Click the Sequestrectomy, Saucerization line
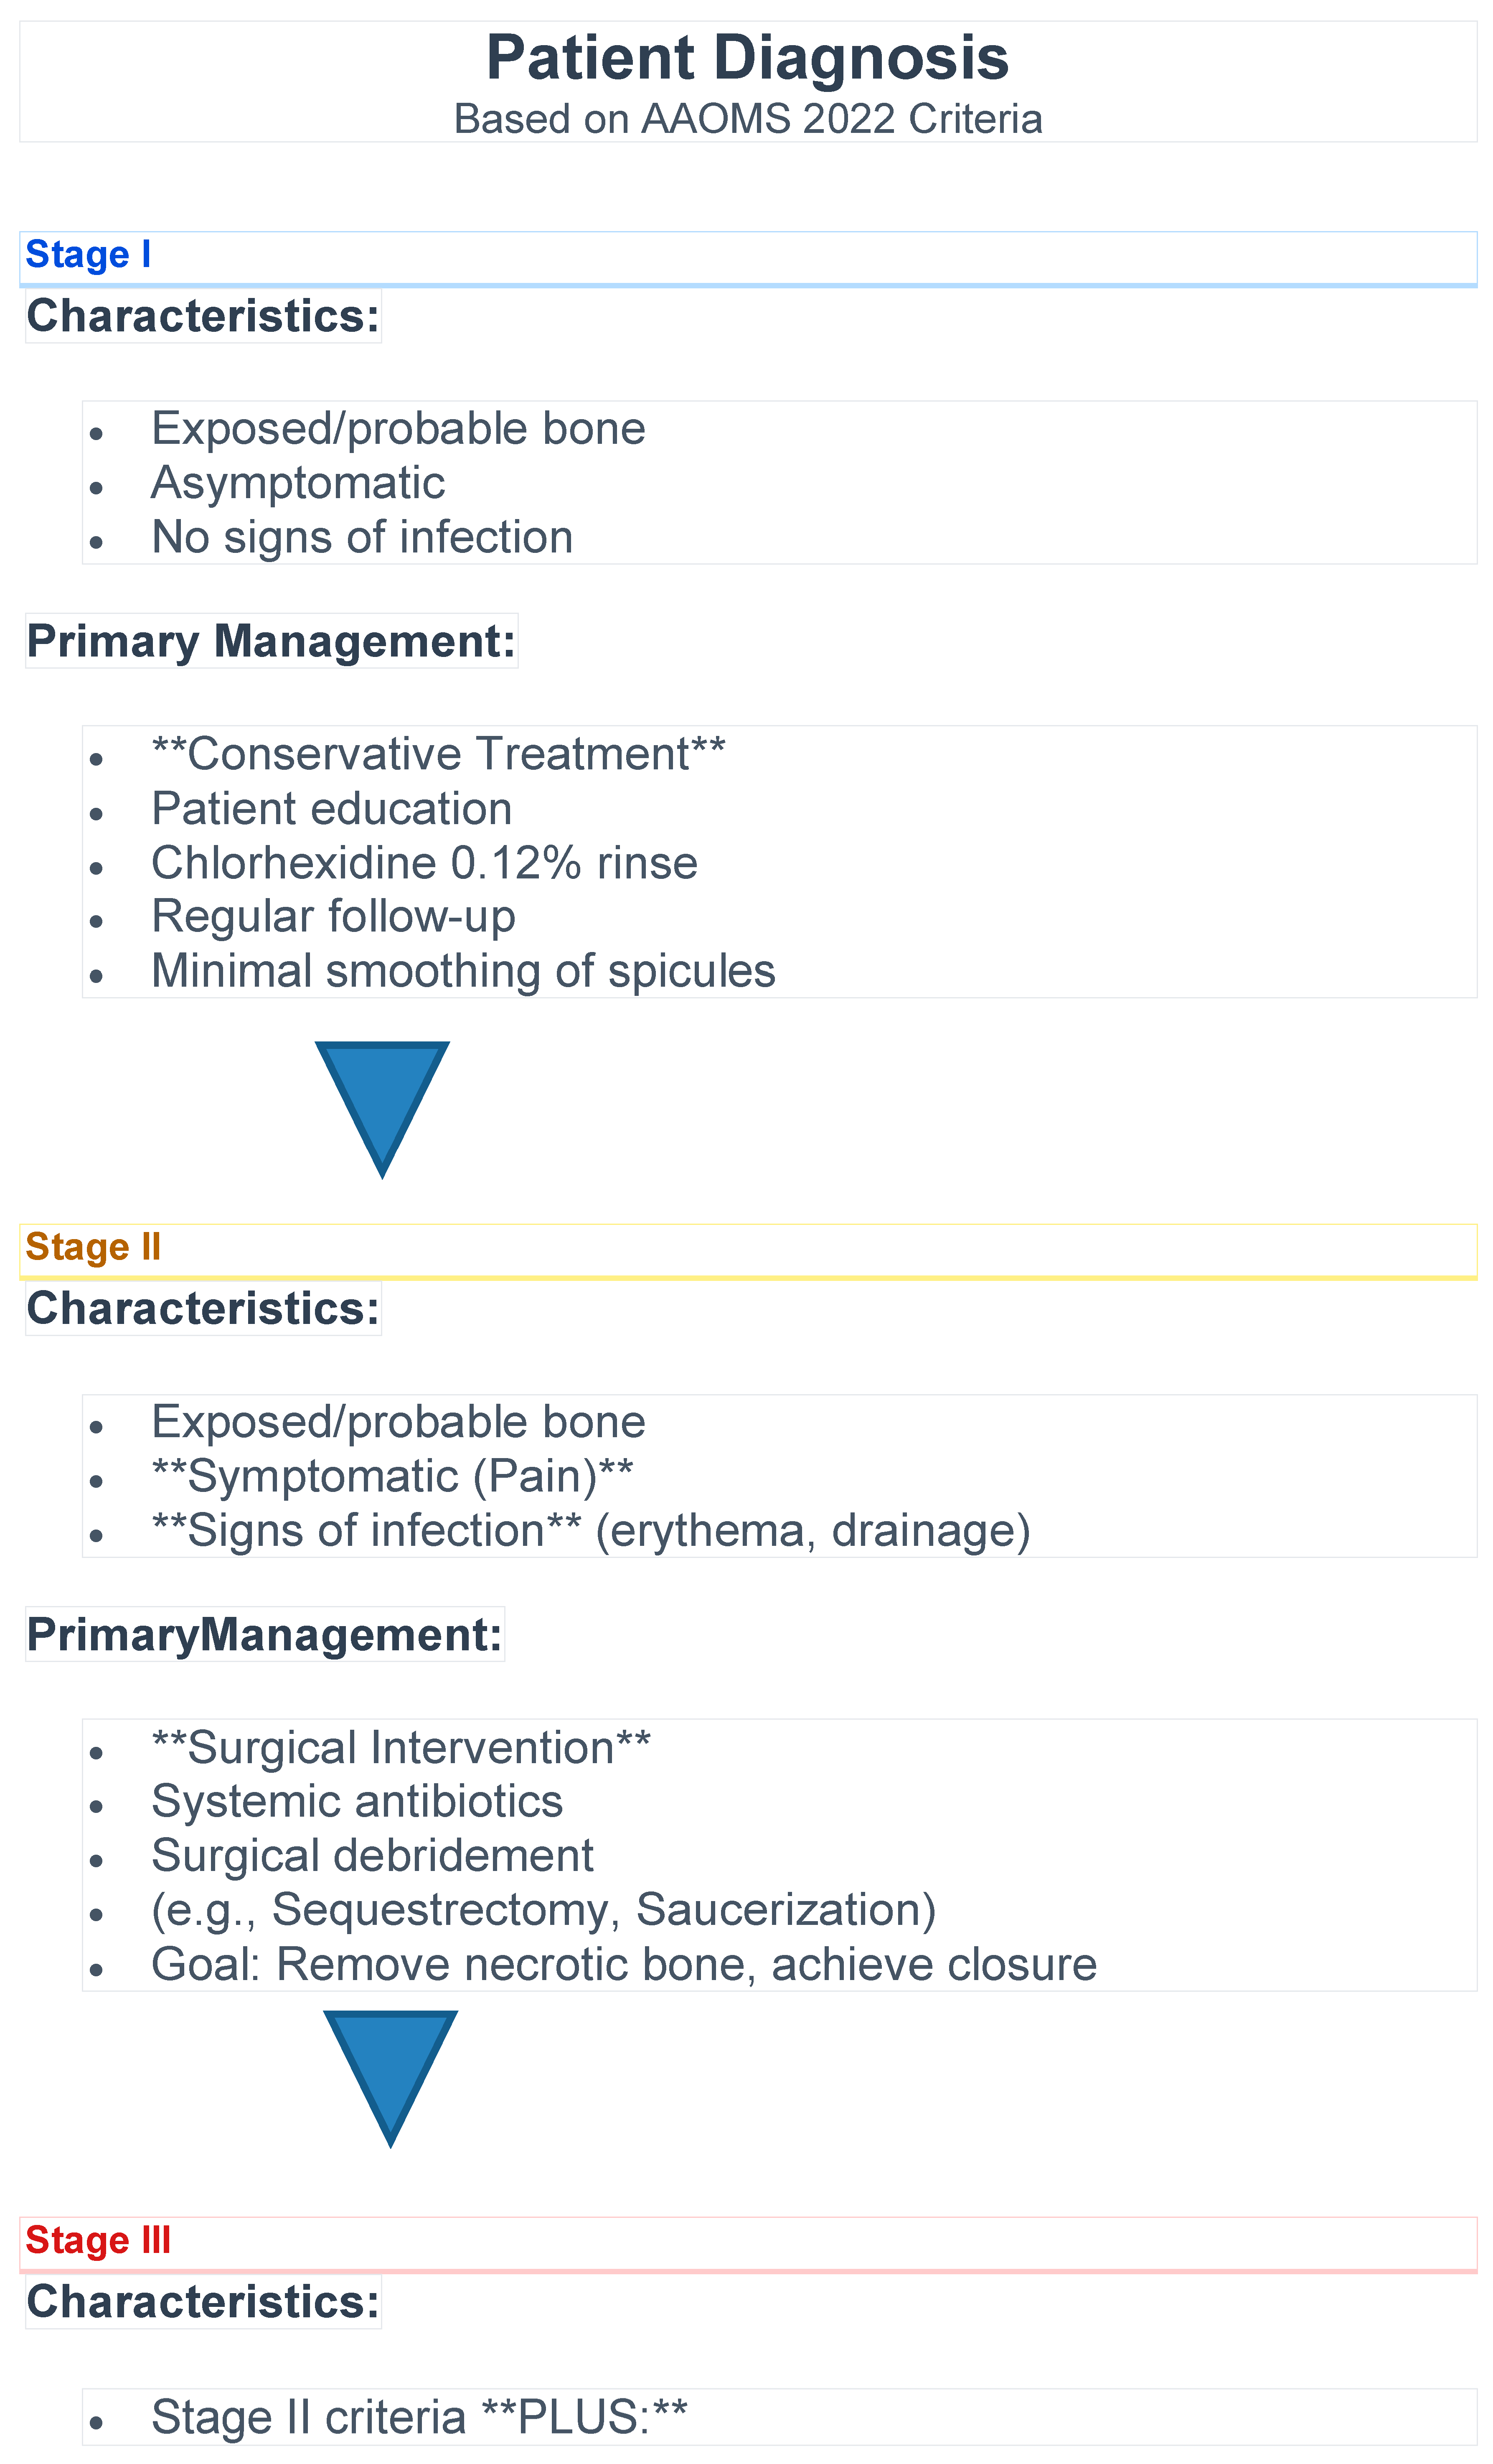 click(x=543, y=1909)
